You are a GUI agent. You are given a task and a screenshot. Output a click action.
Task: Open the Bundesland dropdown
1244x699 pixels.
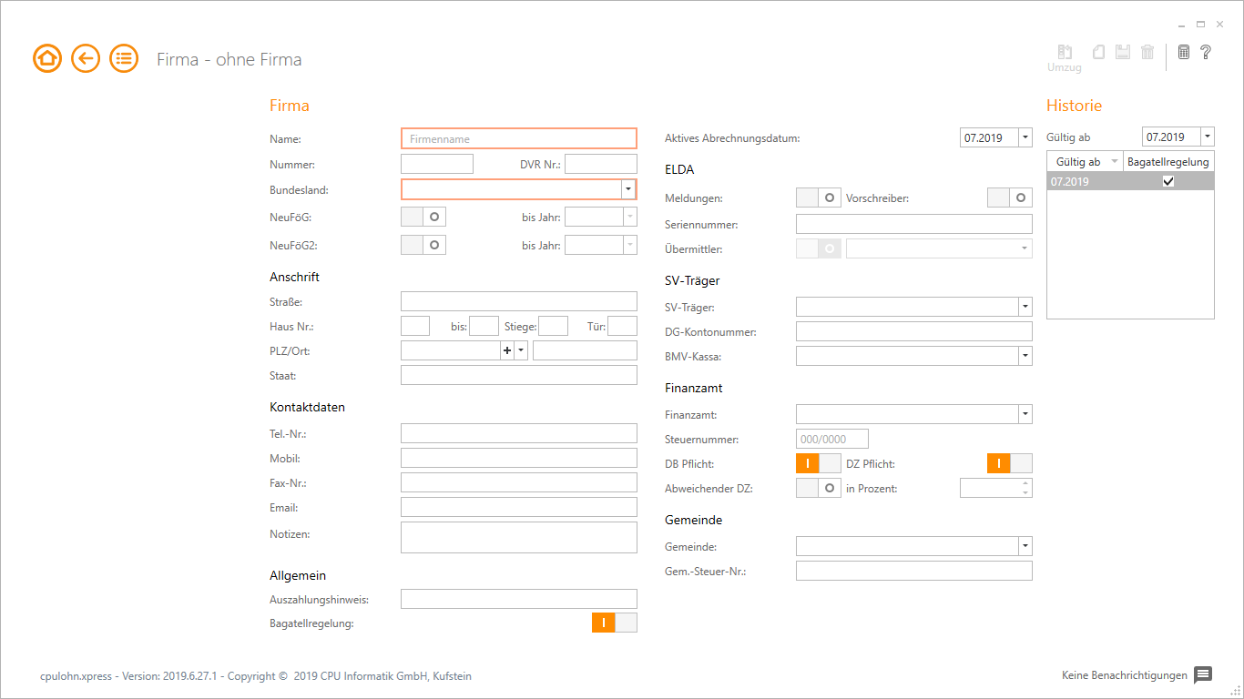627,189
